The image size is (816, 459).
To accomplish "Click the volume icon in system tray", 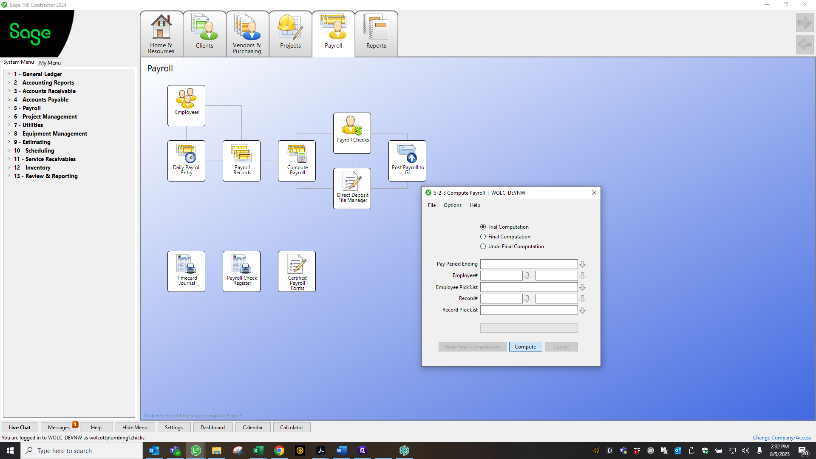I will (x=746, y=450).
